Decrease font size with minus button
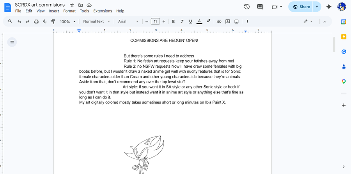 [x=147, y=21]
